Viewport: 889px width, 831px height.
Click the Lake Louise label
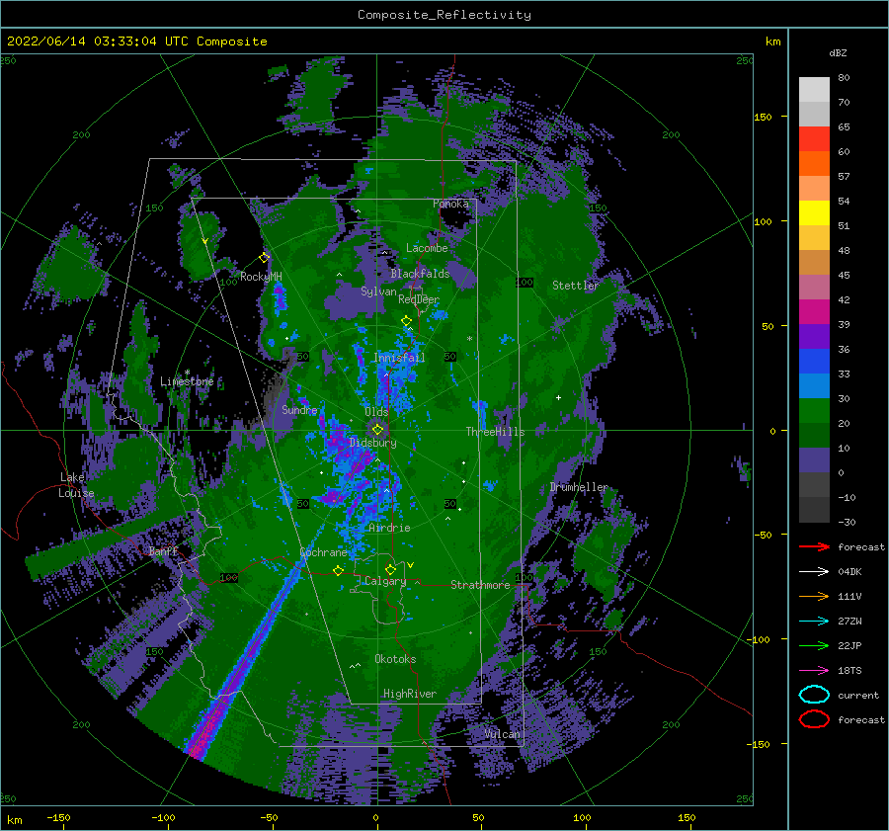click(76, 485)
